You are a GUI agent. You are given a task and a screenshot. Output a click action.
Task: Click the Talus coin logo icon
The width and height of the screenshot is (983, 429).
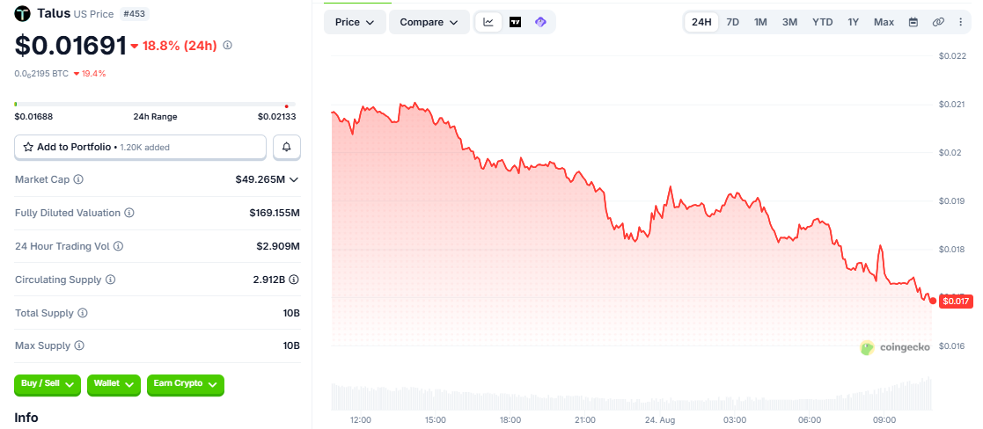click(x=23, y=13)
